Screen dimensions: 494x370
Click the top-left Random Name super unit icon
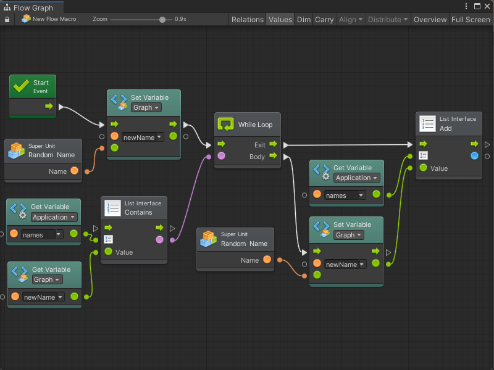16,150
